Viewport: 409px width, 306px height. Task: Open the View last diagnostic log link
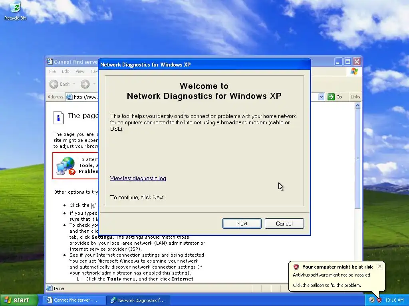(138, 178)
